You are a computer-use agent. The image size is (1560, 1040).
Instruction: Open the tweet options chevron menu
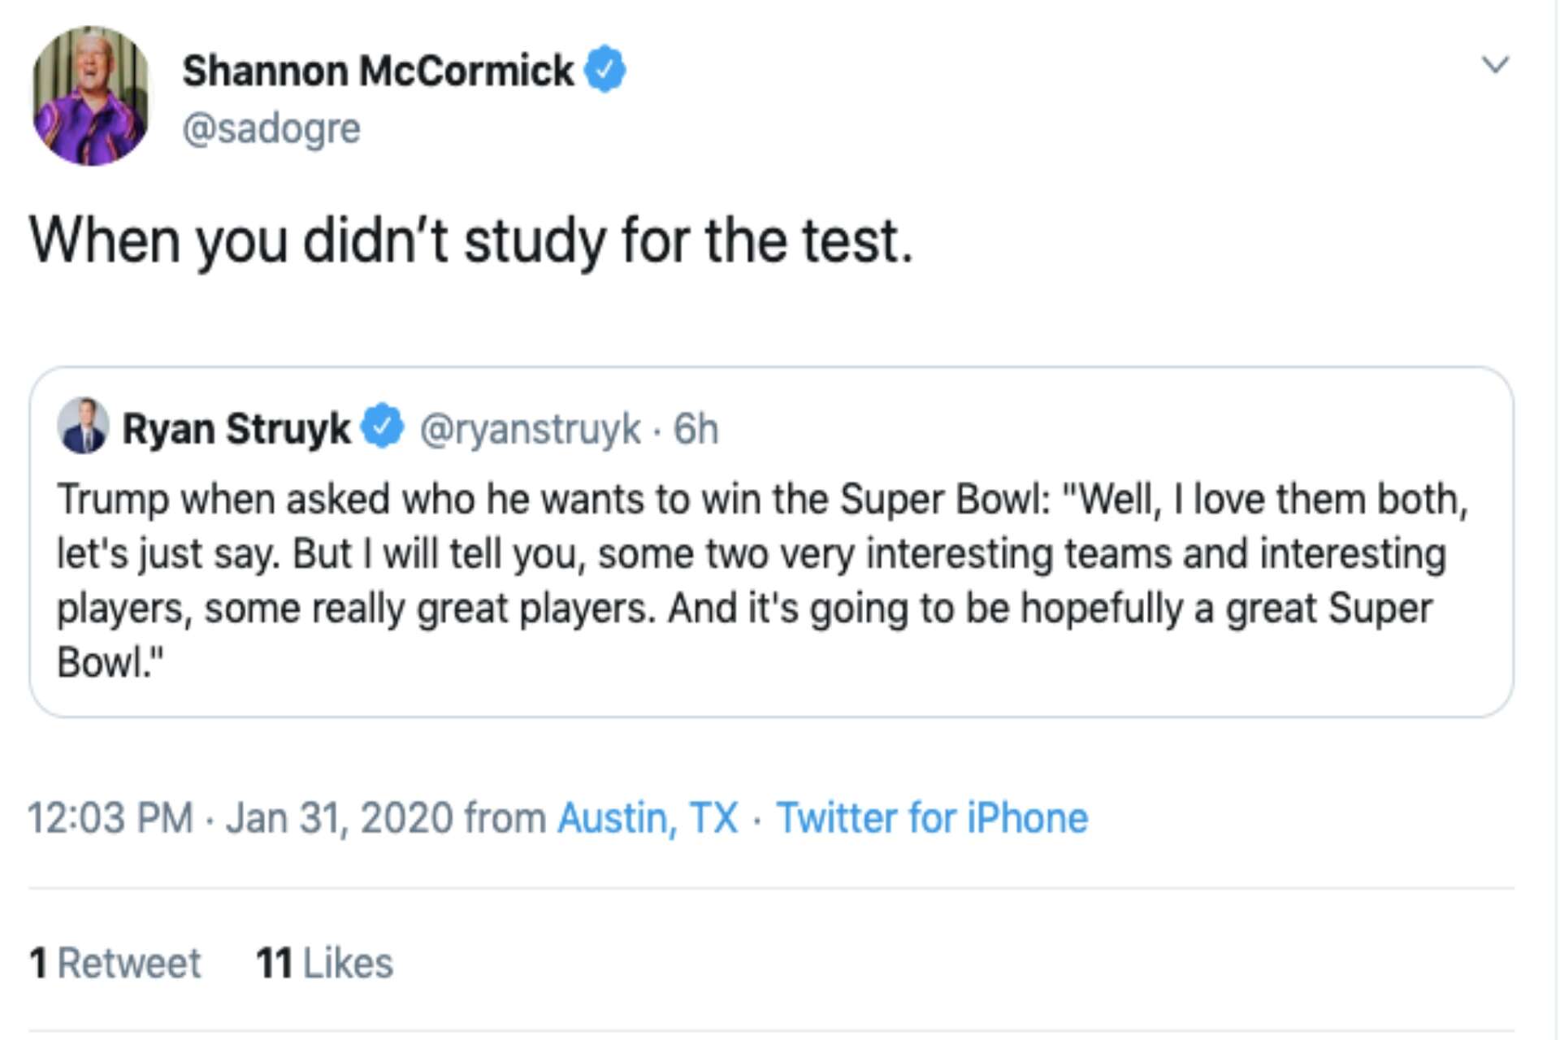[1495, 64]
